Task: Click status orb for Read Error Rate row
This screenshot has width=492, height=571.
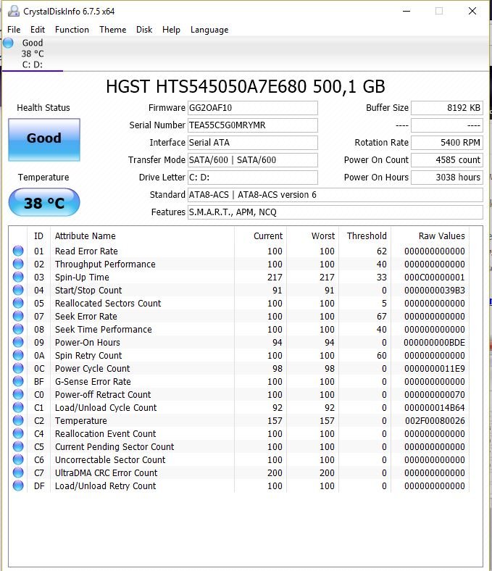Action: tap(18, 251)
